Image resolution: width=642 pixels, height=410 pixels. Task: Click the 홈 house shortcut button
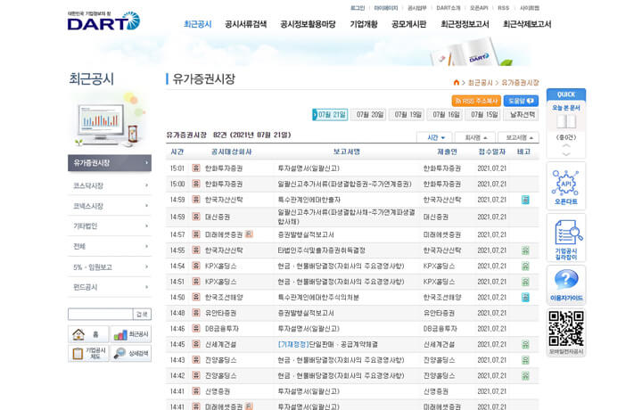point(88,334)
